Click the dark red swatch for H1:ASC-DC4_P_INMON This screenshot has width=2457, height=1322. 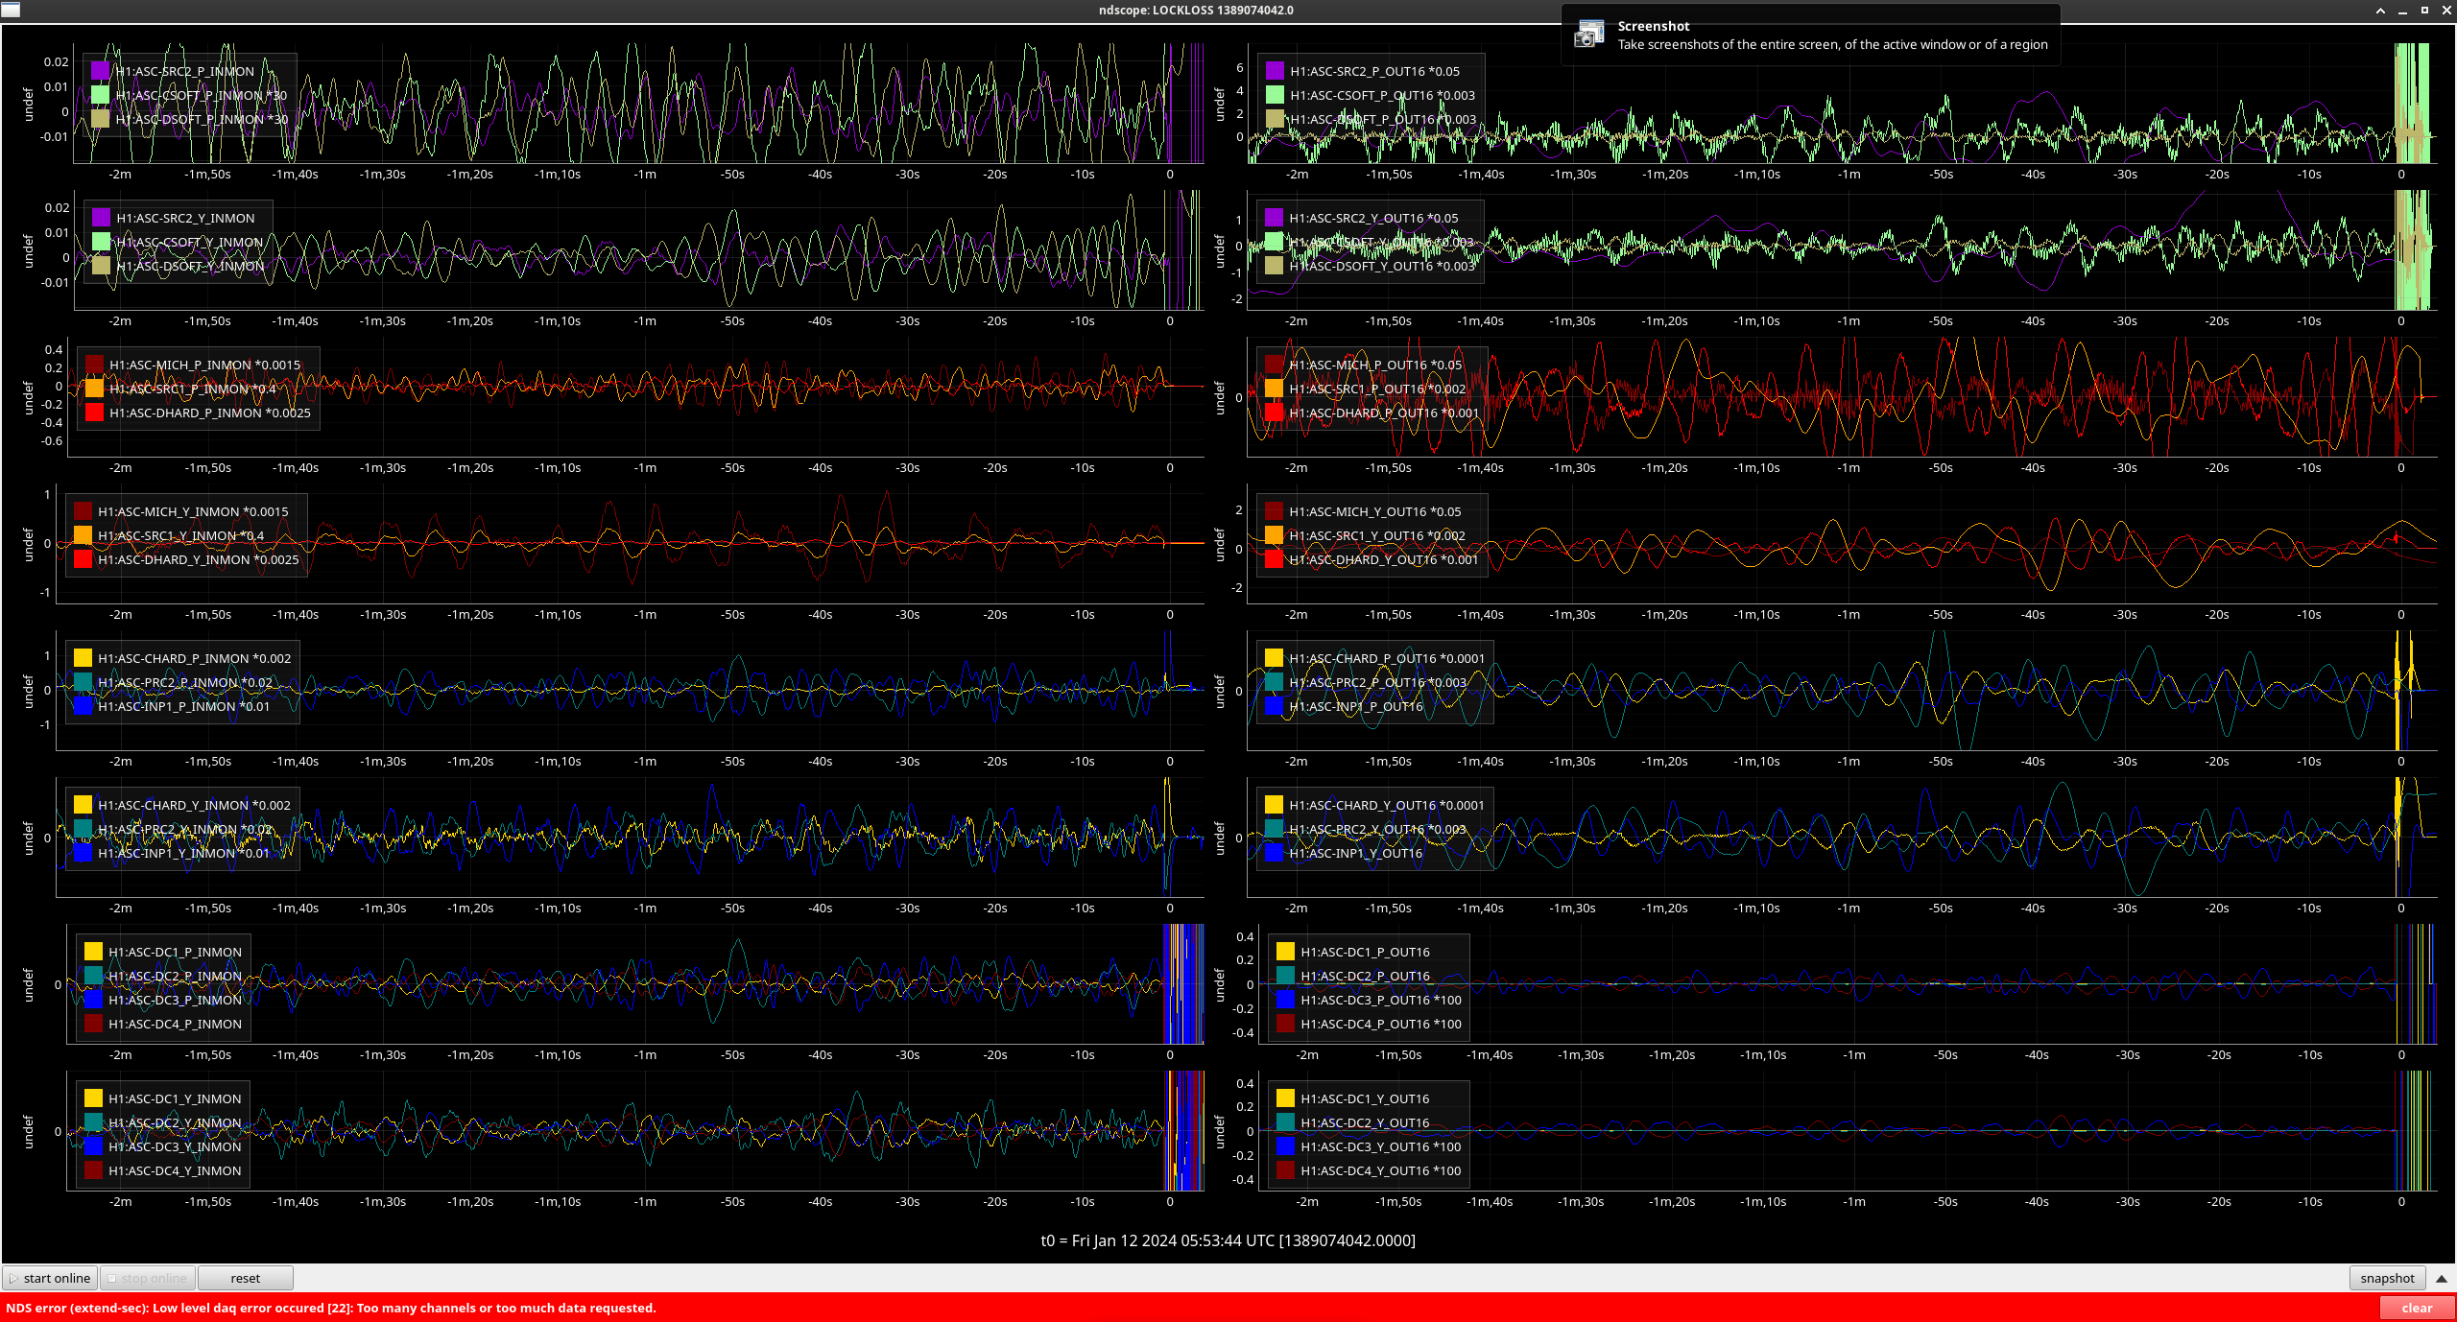(93, 1024)
